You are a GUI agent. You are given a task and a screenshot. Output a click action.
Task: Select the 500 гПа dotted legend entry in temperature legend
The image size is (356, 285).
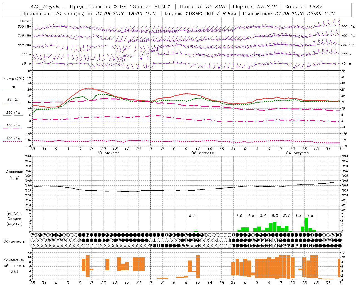(13, 140)
